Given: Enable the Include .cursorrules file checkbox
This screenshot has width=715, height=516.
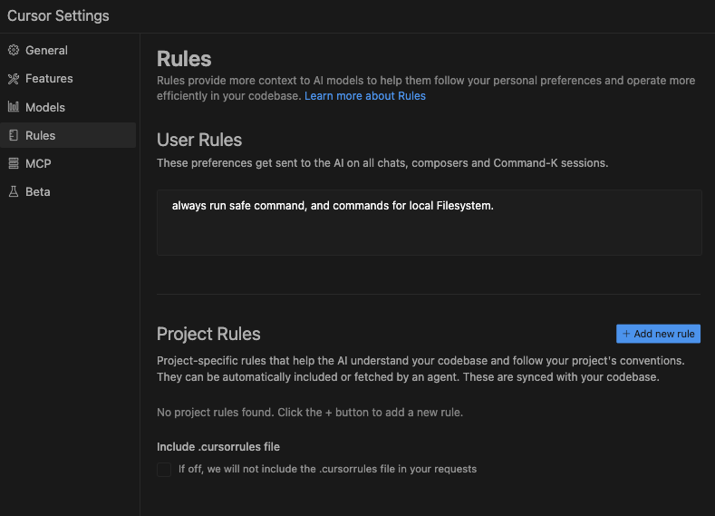Looking at the screenshot, I should pos(164,470).
